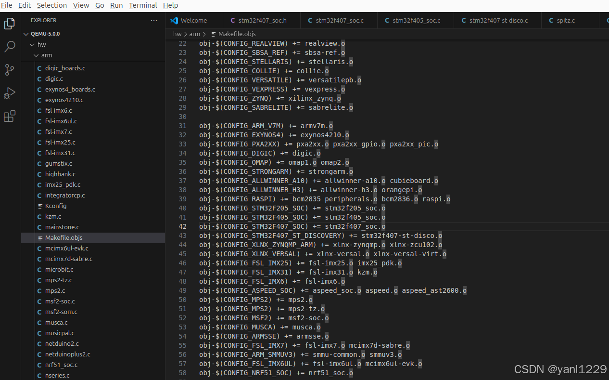Click the C file icon next to digic.c
Viewport: 609px width, 380px height.
pyautogui.click(x=40, y=79)
